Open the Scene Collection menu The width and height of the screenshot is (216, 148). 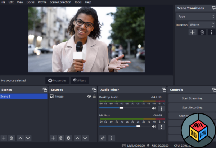[60, 2]
